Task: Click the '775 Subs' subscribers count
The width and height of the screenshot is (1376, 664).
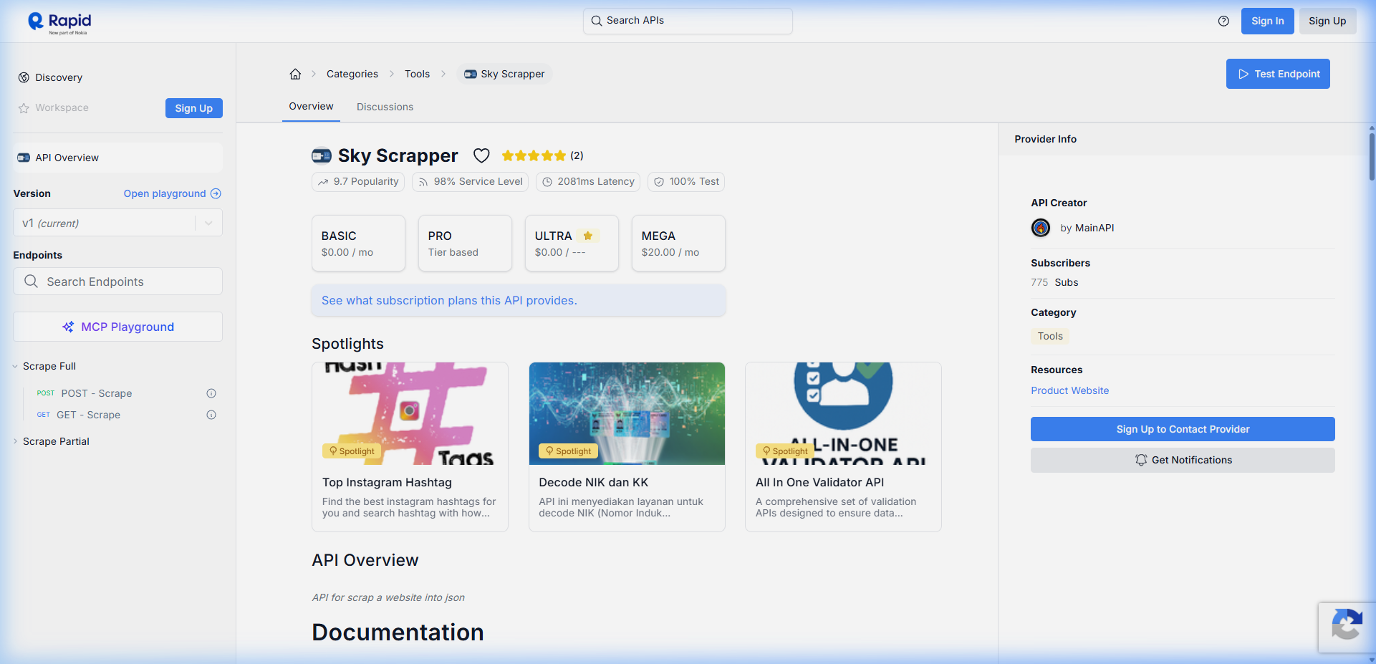Action: [1054, 282]
